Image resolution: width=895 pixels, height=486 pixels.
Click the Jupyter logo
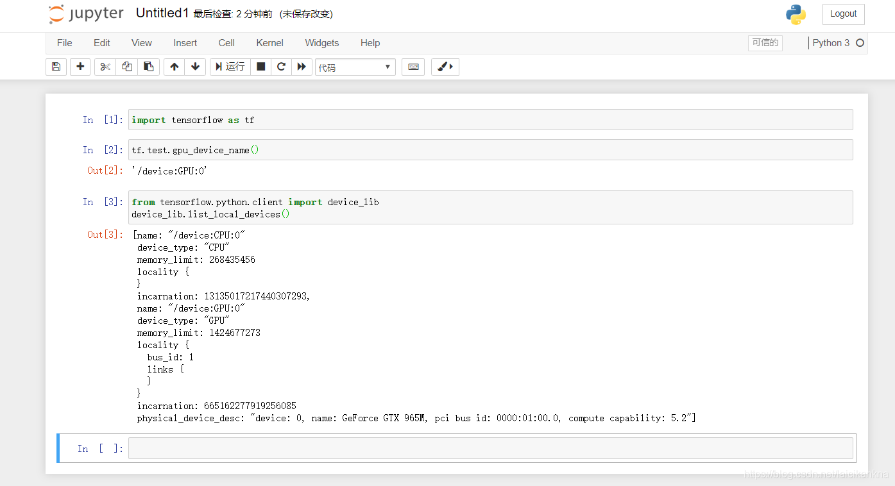(x=86, y=14)
